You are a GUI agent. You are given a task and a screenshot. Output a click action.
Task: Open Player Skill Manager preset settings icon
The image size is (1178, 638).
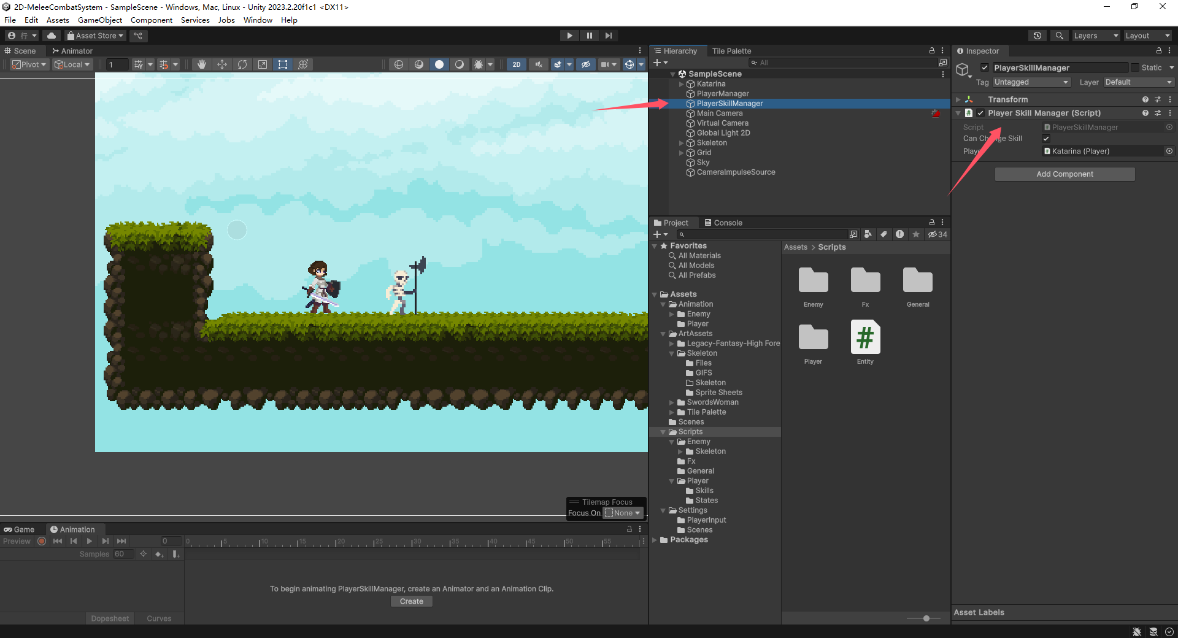(1158, 113)
